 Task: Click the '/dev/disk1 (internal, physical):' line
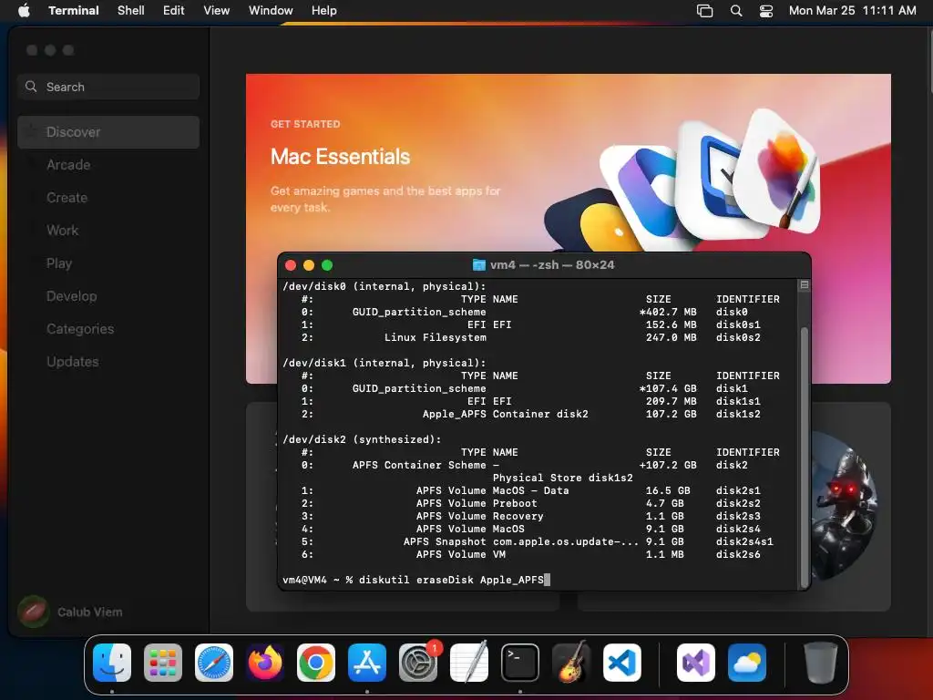[384, 363]
